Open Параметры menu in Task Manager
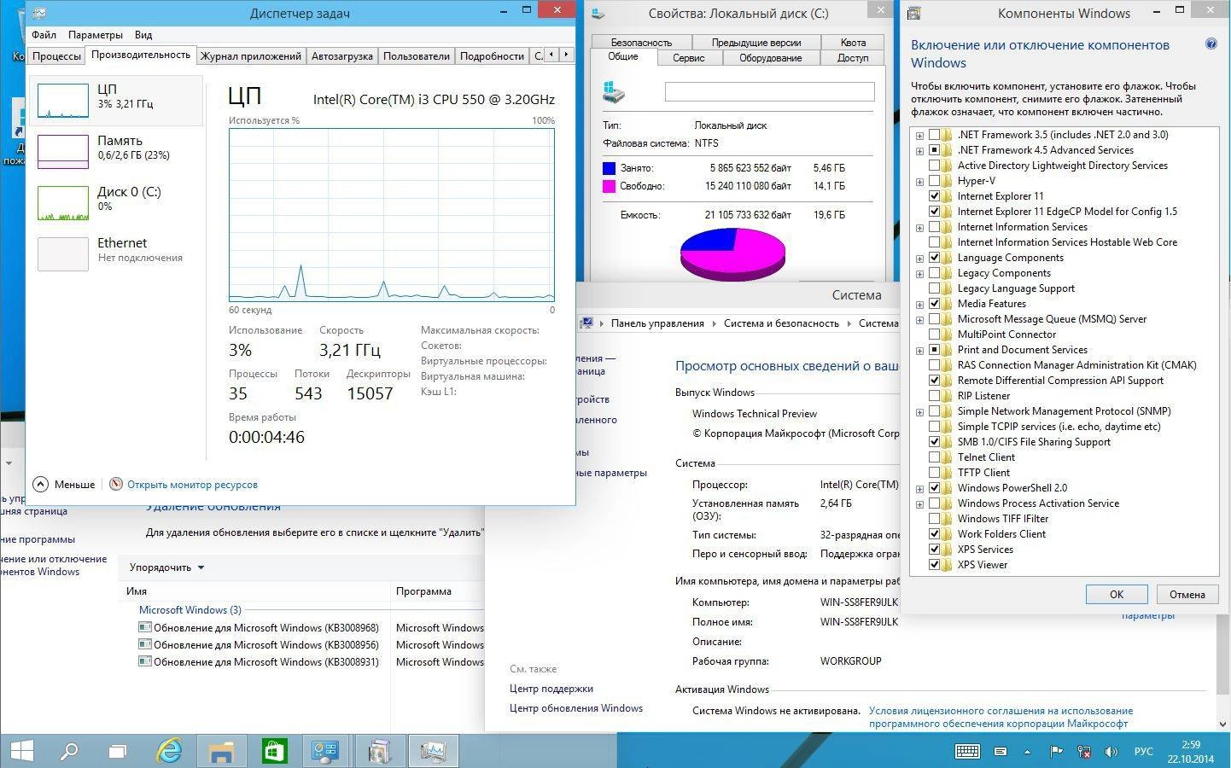Image resolution: width=1231 pixels, height=768 pixels. (x=95, y=35)
